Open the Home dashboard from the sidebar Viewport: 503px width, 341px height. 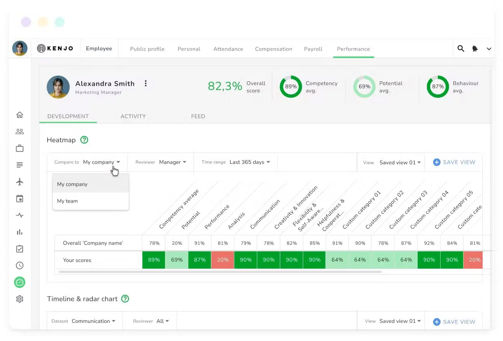tap(19, 114)
